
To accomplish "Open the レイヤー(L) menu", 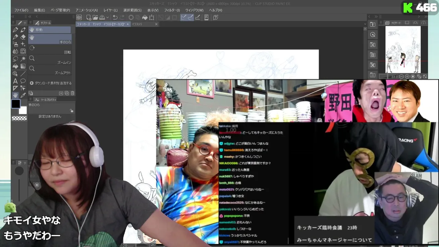I will 110,10.
